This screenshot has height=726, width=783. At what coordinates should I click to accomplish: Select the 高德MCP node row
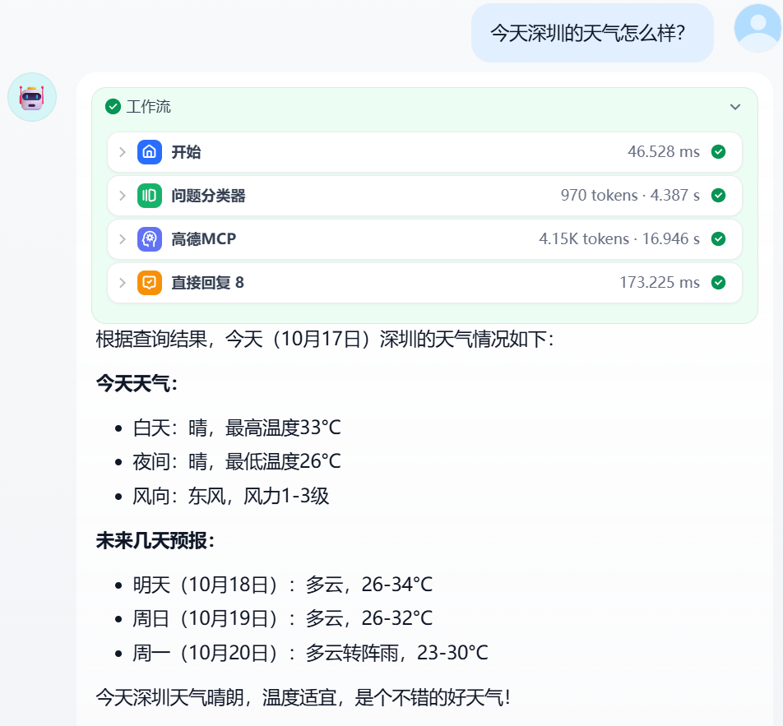(411, 239)
